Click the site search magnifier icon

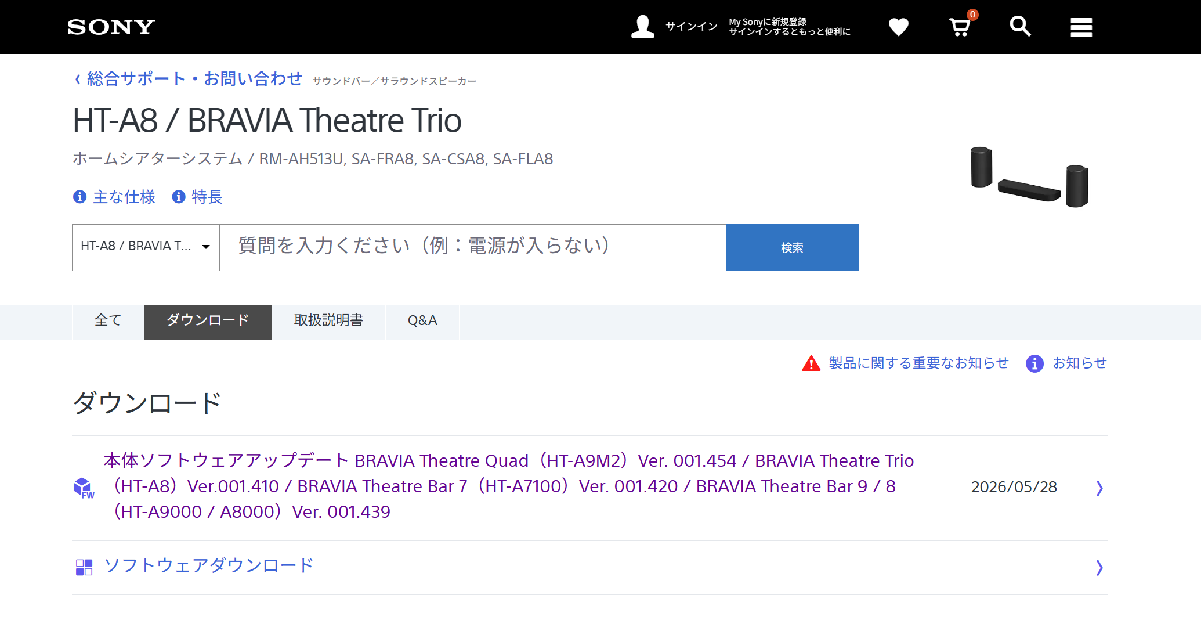tap(1020, 27)
